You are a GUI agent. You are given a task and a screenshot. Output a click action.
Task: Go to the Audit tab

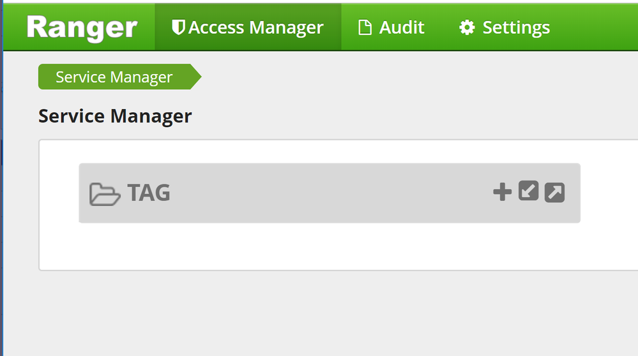(x=401, y=27)
